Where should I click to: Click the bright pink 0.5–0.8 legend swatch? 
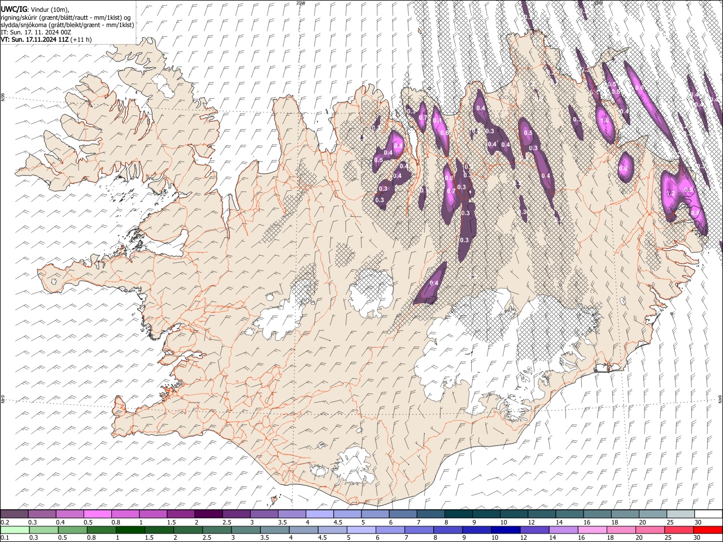[98, 514]
